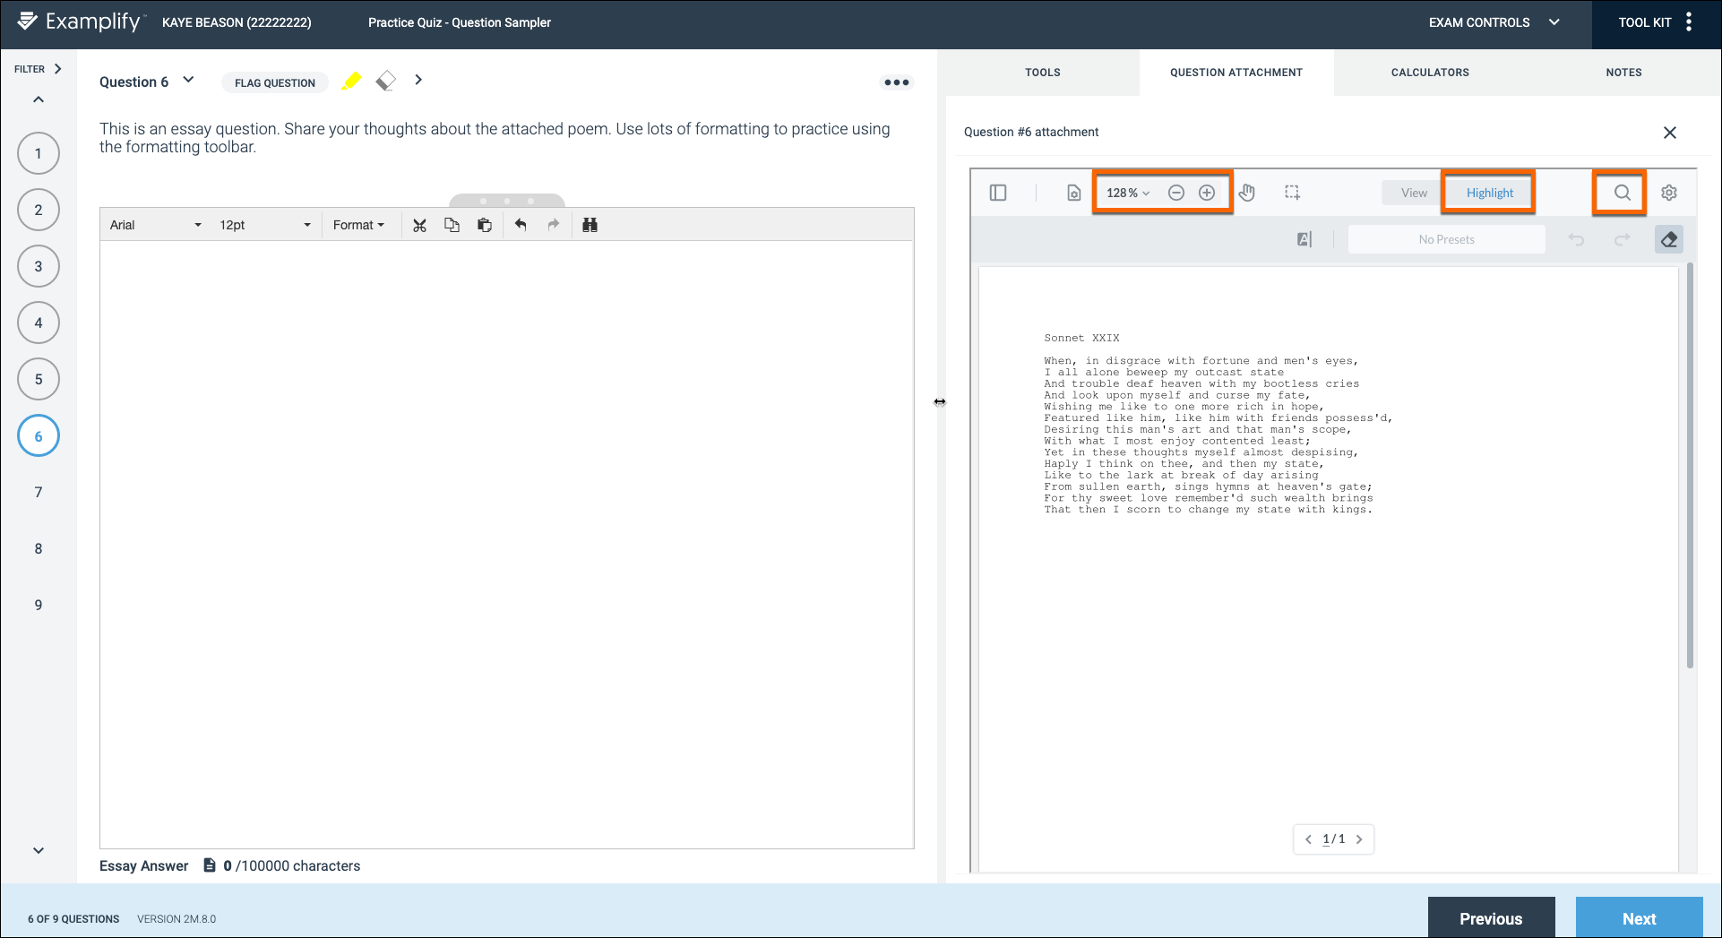
Task: Select the text highlight annotation tool
Action: (1304, 239)
